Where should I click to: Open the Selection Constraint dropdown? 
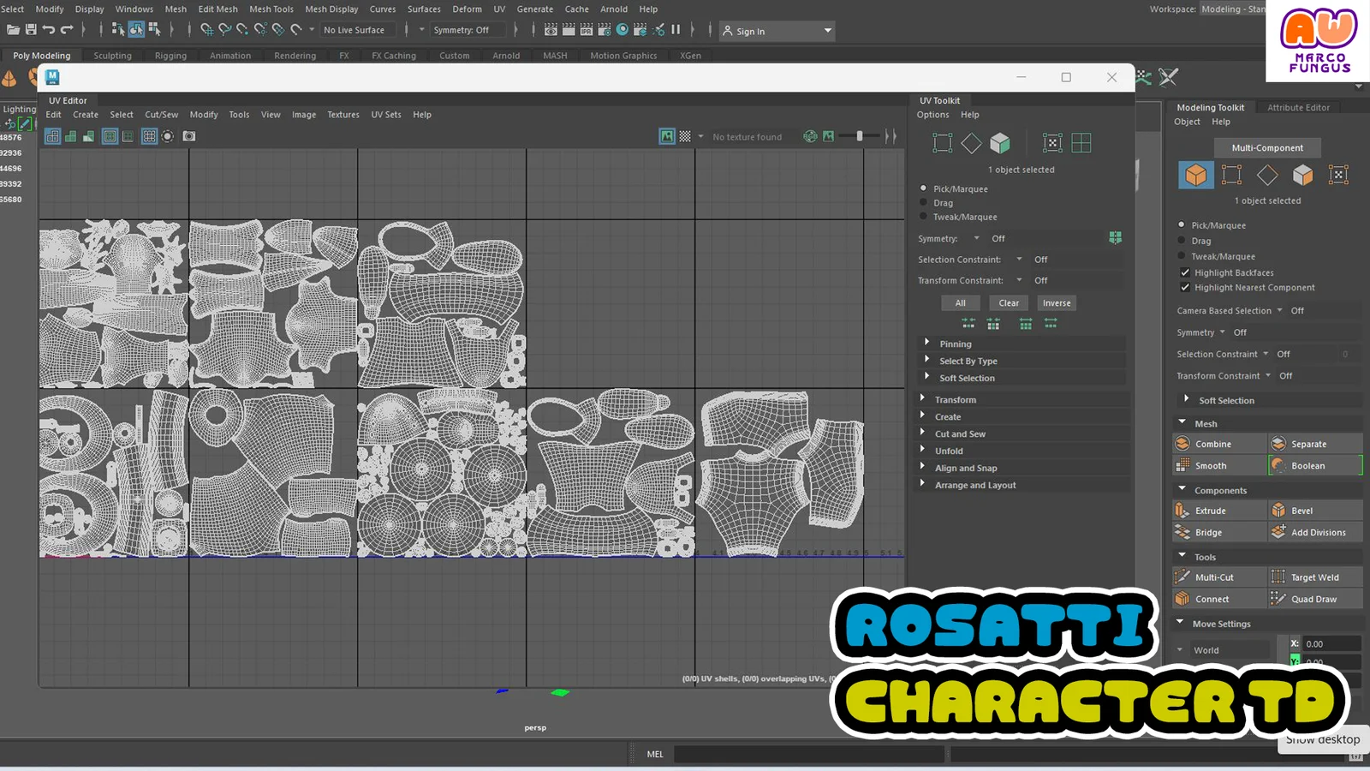1019,259
